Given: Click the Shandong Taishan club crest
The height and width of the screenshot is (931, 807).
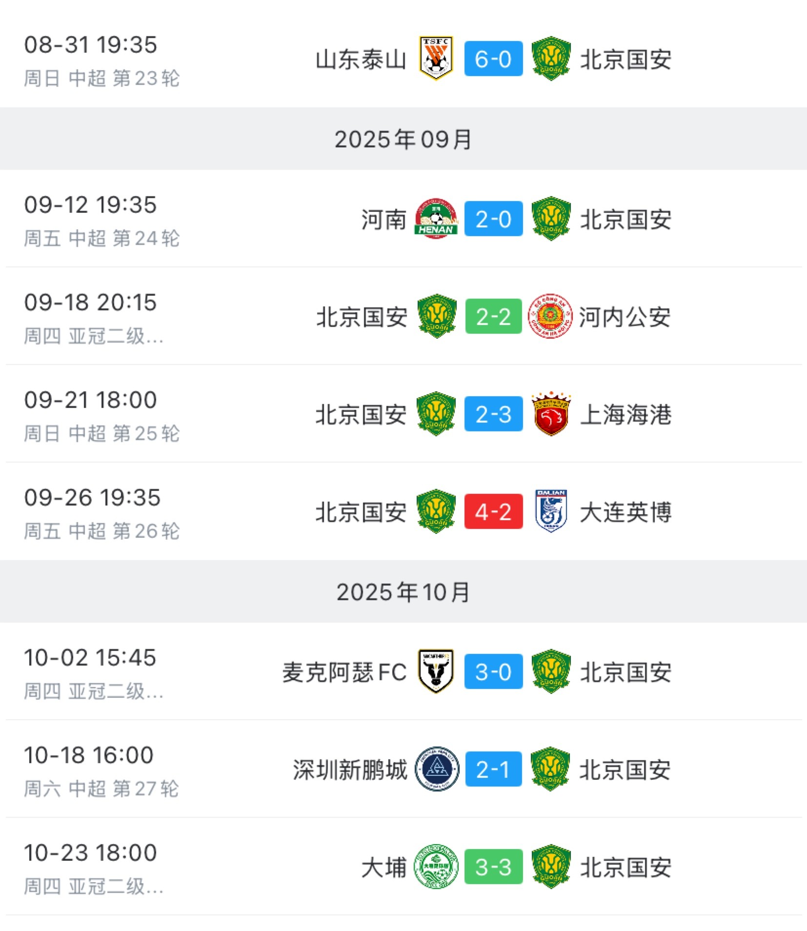Looking at the screenshot, I should [436, 59].
